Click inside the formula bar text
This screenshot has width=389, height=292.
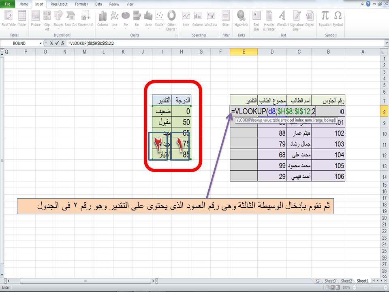click(x=91, y=43)
